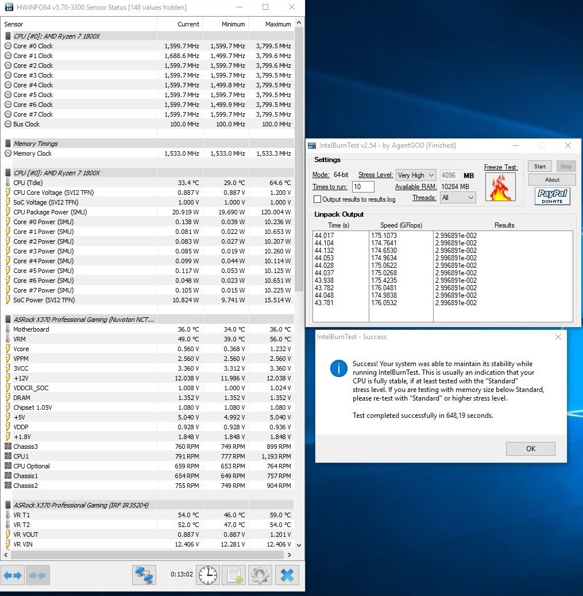Click horizontal scrollbar left arrow in HWiNFO
The height and width of the screenshot is (596, 583).
[6, 555]
